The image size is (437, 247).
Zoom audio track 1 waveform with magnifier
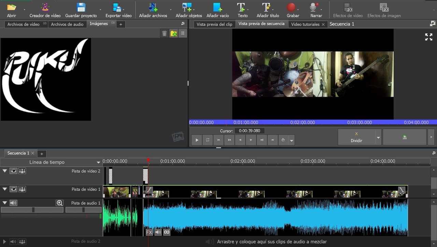click(59, 203)
